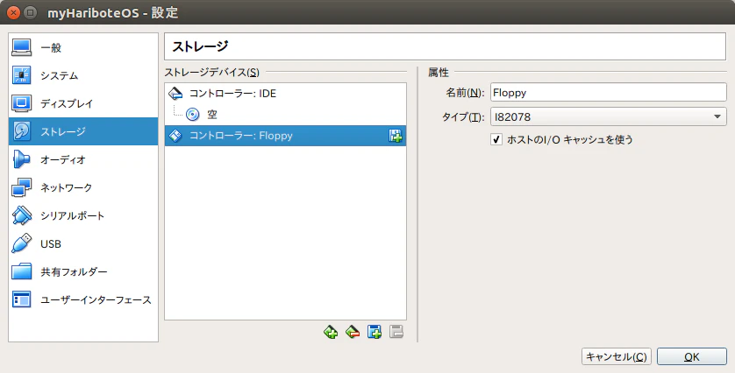Click the folder icon beside 共有フォルダー

pyautogui.click(x=22, y=272)
